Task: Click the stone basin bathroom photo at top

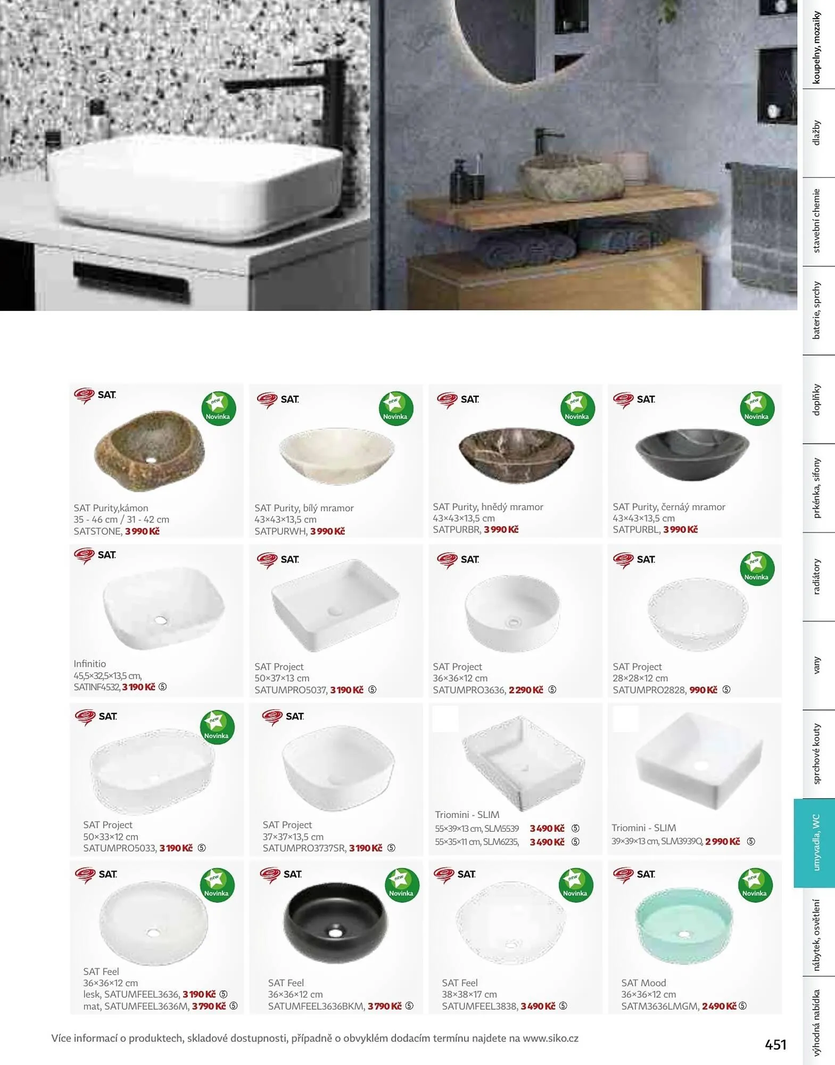Action: point(584,155)
